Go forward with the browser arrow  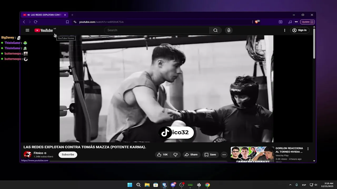30,22
